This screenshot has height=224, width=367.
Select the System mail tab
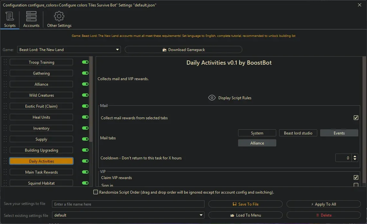point(257,133)
